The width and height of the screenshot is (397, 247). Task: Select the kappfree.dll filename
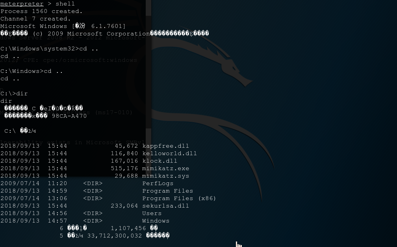[x=165, y=146]
